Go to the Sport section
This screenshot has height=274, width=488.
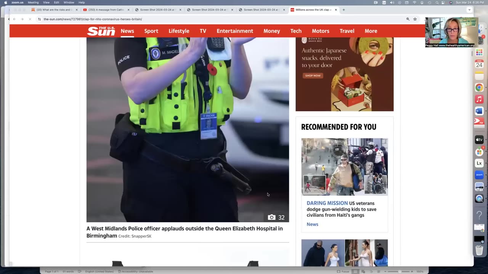point(151,31)
